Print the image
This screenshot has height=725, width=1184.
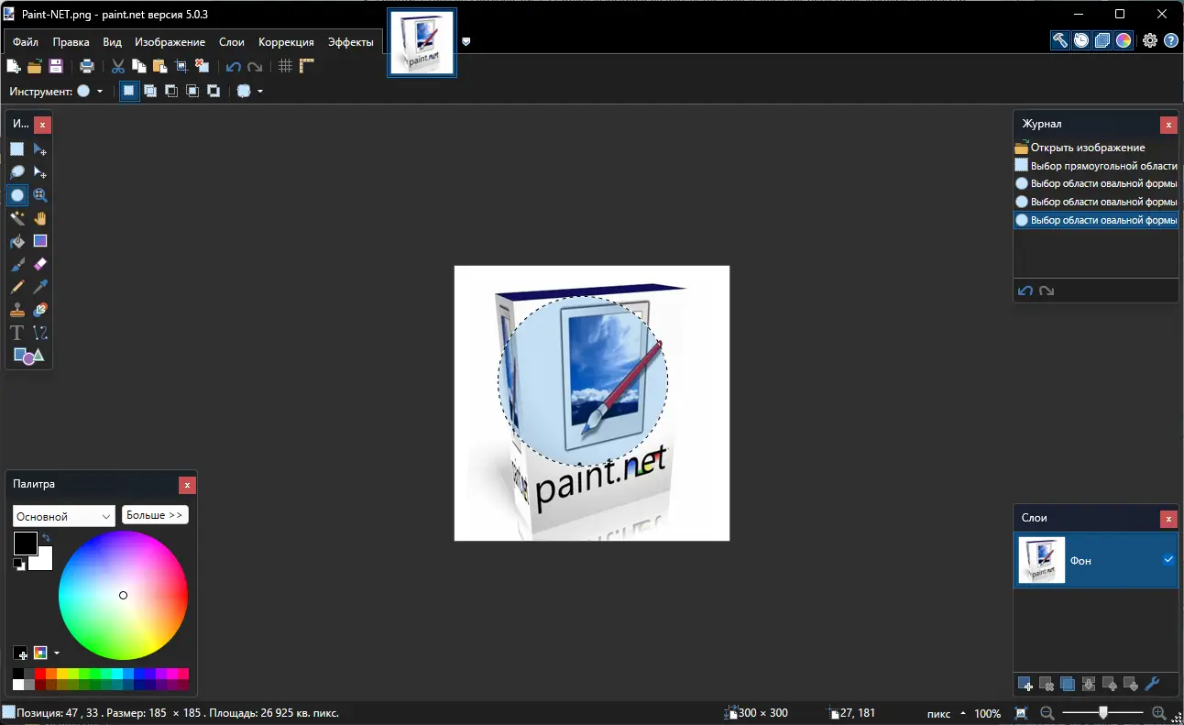coord(87,66)
